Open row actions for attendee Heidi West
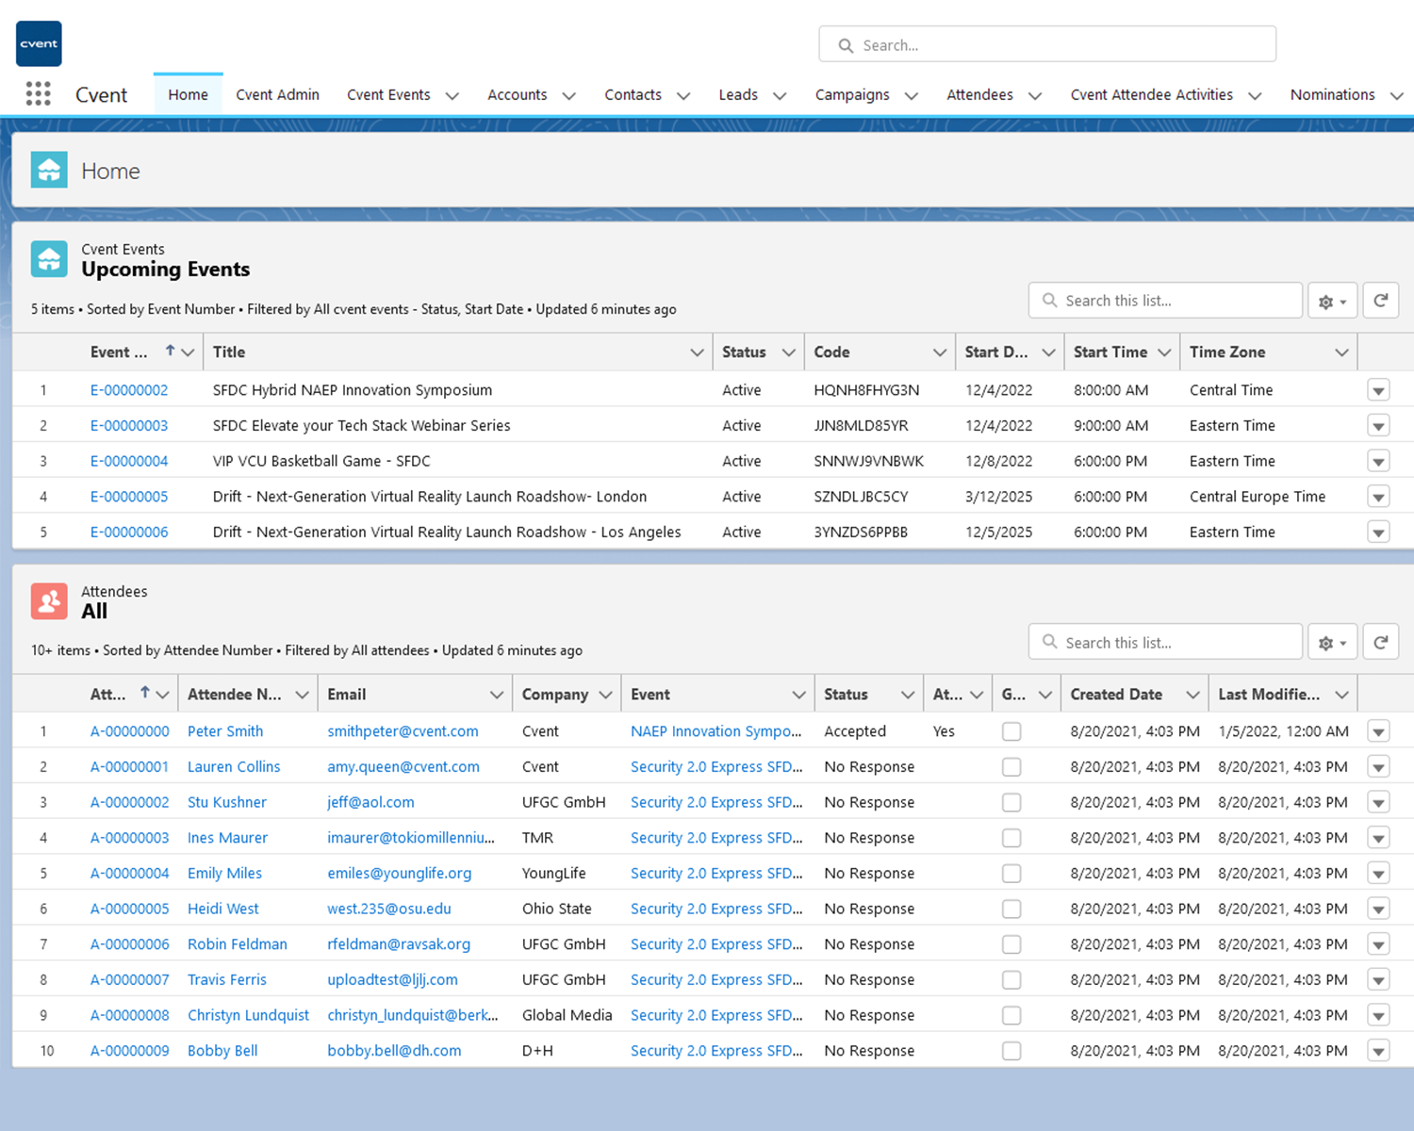The width and height of the screenshot is (1414, 1131). (x=1378, y=910)
